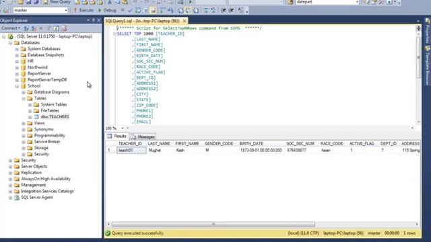
Task: Comment out the selected lines icon
Action: 205,10
